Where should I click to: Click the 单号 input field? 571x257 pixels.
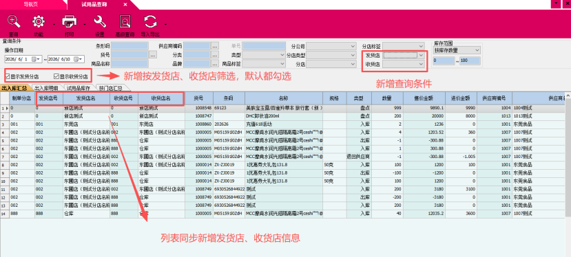pyautogui.click(x=264, y=46)
